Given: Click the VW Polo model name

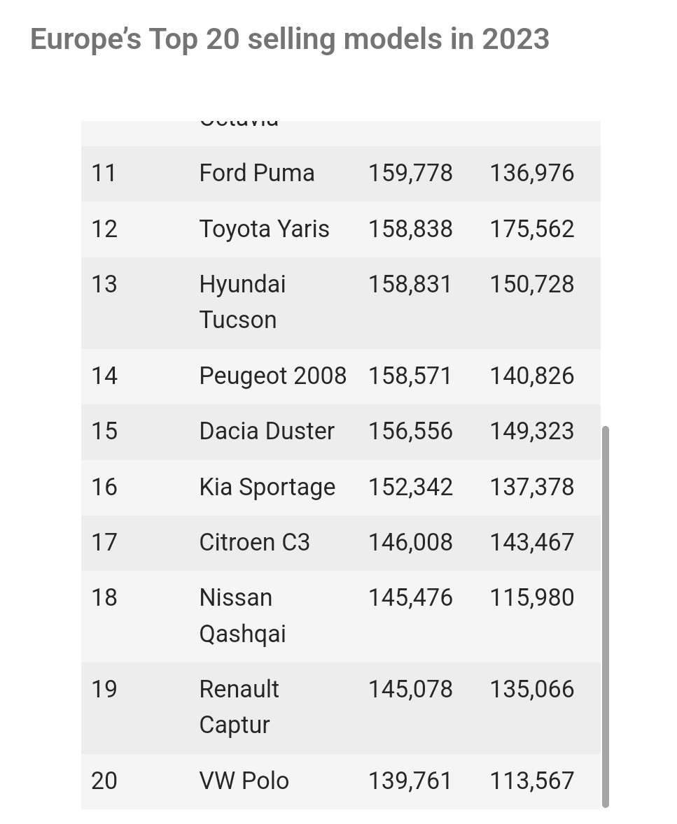Looking at the screenshot, I should (x=244, y=781).
